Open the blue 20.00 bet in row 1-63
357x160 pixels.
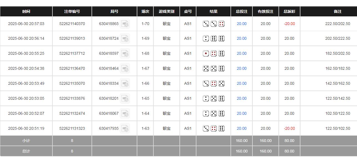[242, 129]
